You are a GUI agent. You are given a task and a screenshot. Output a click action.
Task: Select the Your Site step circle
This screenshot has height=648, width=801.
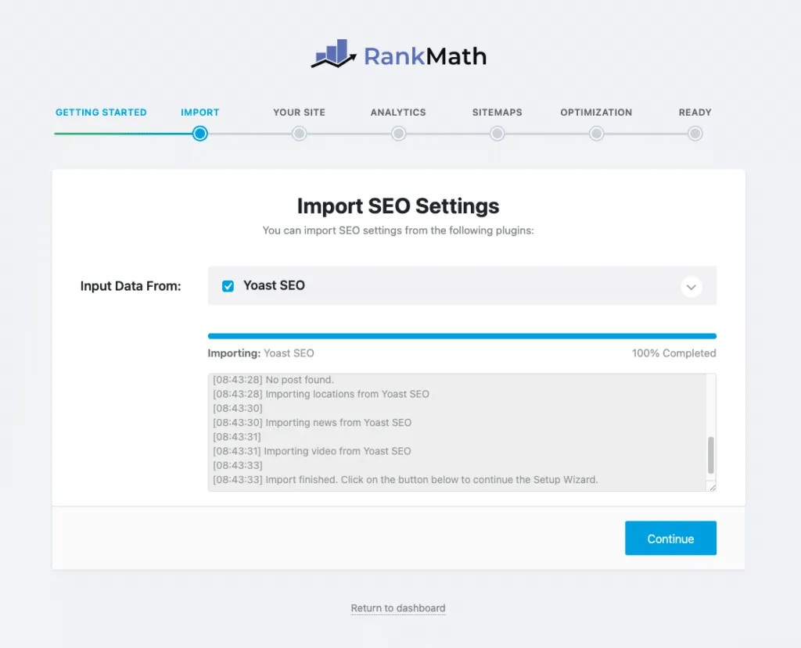(299, 134)
